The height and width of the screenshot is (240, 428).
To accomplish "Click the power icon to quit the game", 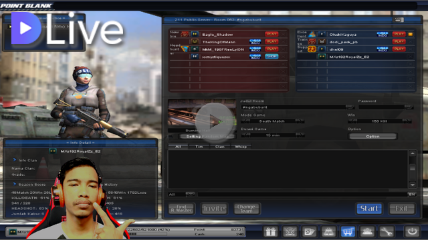I will [412, 232].
